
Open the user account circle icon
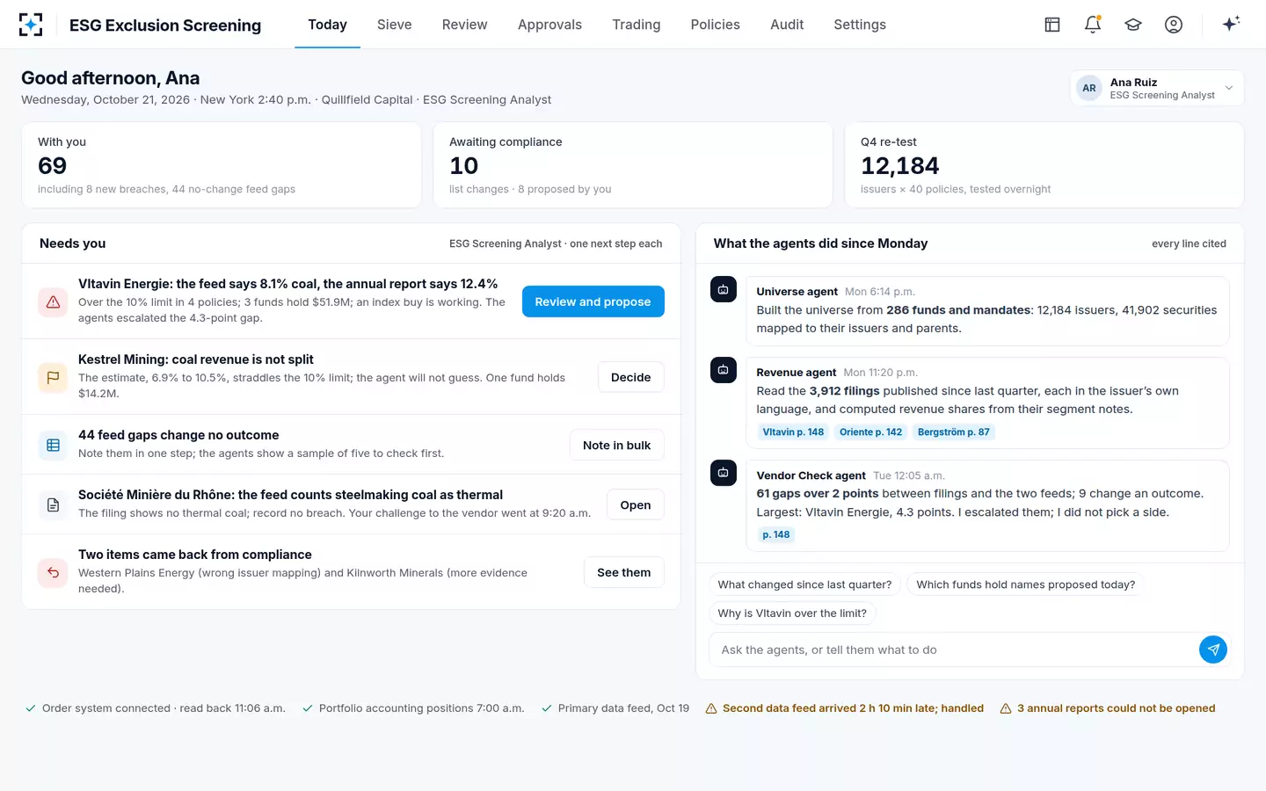[x=1174, y=25]
